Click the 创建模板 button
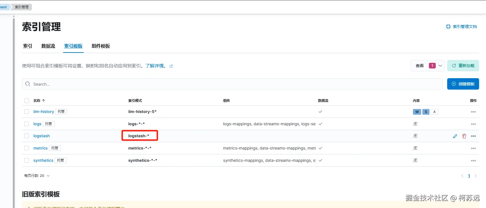 tap(463, 84)
